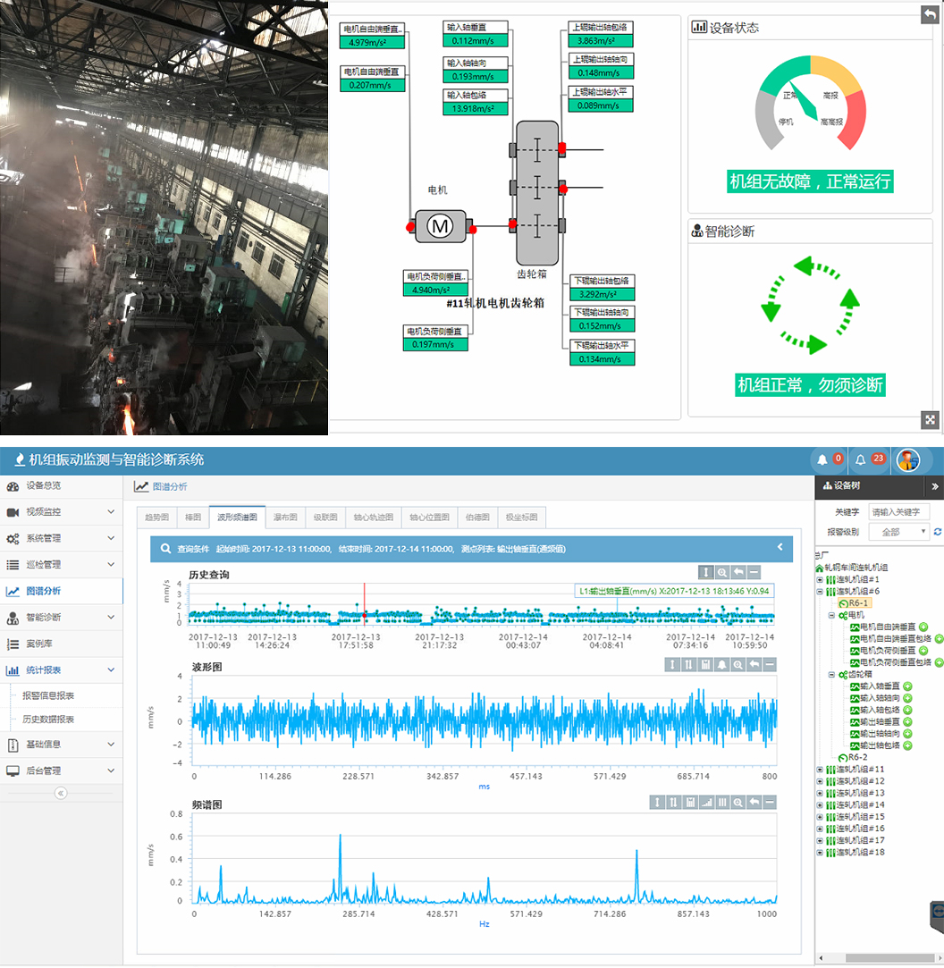The width and height of the screenshot is (944, 968).
Task: Click the red marker point on 历史查询 chart
Action: [x=365, y=615]
